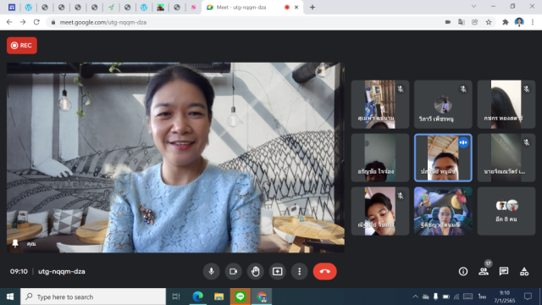Show the participants list with 17 badge
542x305 pixels.
(x=484, y=271)
